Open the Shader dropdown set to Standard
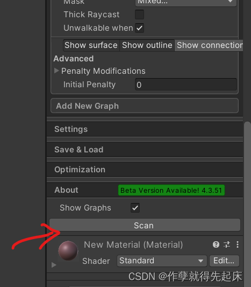This screenshot has width=251, height=287. pyautogui.click(x=162, y=261)
